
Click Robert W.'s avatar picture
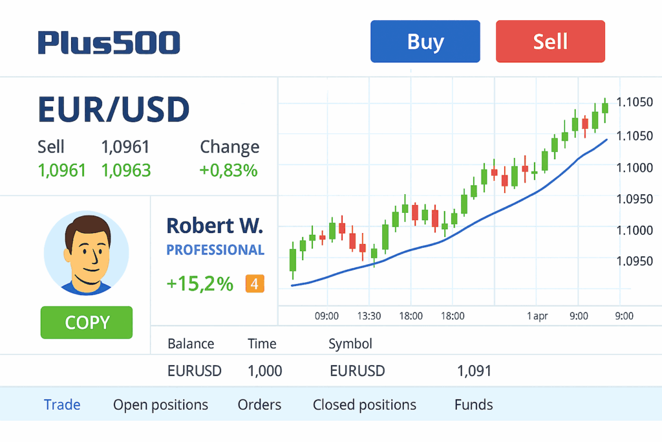(x=86, y=253)
